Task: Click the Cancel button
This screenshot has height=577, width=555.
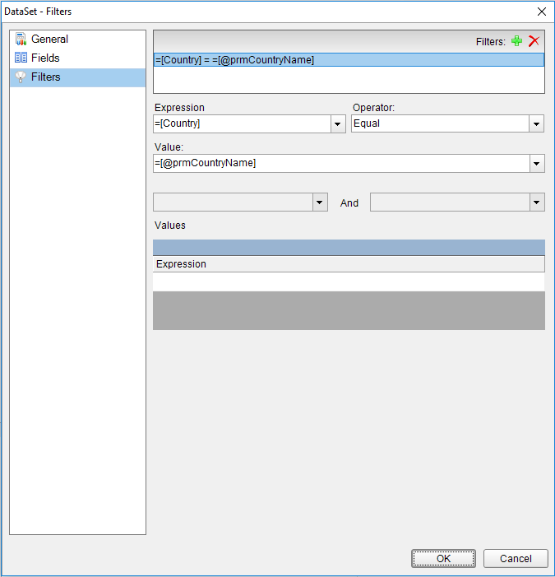Action: coord(516,559)
